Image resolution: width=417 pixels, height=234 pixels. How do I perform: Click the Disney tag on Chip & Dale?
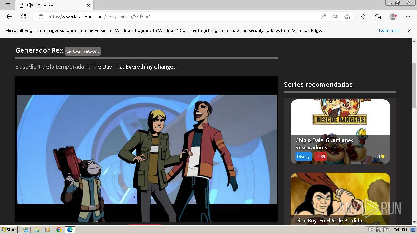point(303,156)
